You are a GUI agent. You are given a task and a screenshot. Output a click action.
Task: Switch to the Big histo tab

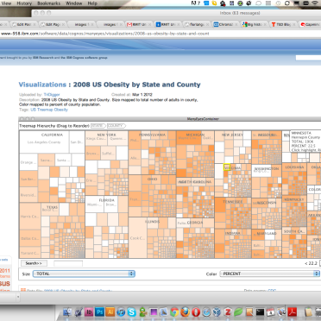pyautogui.click(x=254, y=25)
